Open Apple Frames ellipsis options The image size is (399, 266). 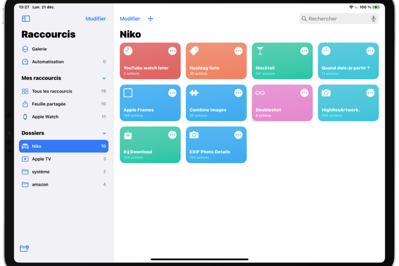coord(172,93)
